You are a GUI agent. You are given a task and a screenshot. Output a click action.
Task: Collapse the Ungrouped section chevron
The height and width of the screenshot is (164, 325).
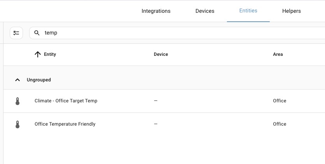[18, 80]
